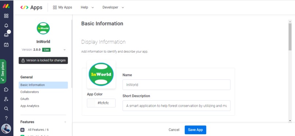Click the main panel vertical scrollbar thumb

(290, 37)
